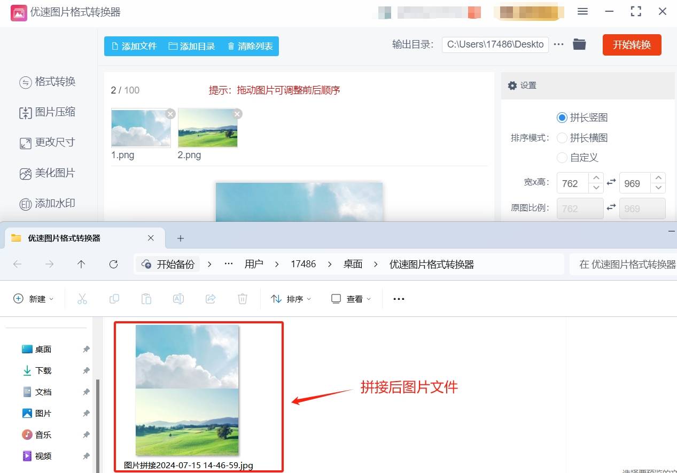Select the 自定义 radio option

coord(562,158)
